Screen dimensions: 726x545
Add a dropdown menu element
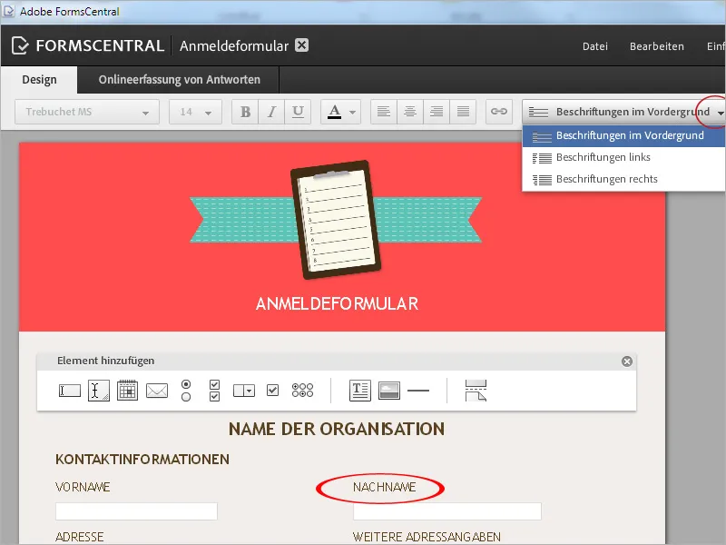[x=244, y=391]
